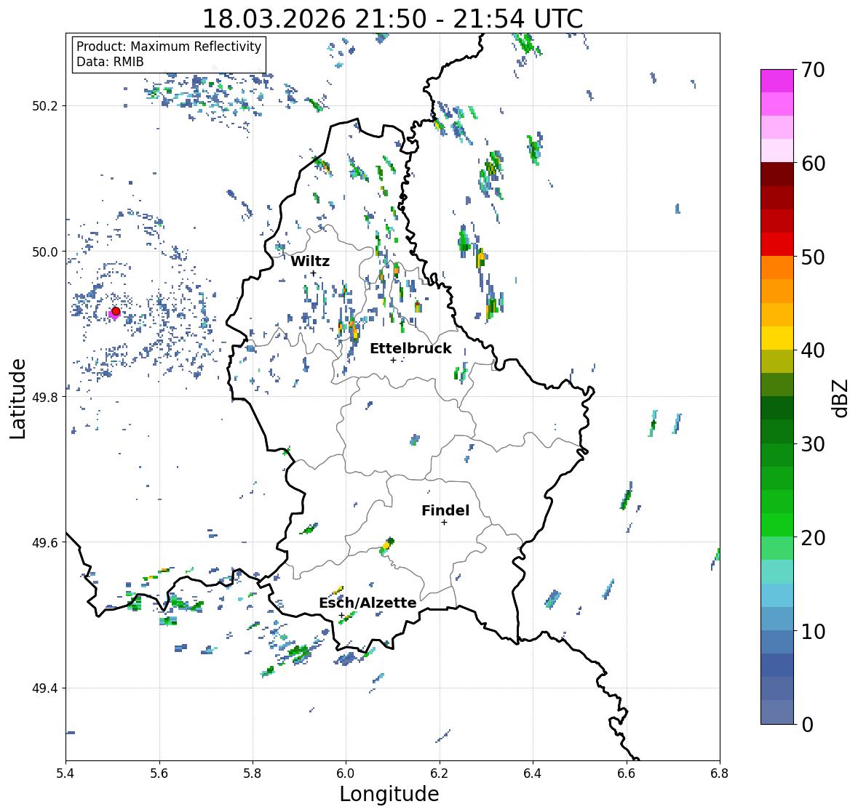The image size is (858, 812).
Task: Click the longitude tick label 5.8
Action: coord(253,773)
